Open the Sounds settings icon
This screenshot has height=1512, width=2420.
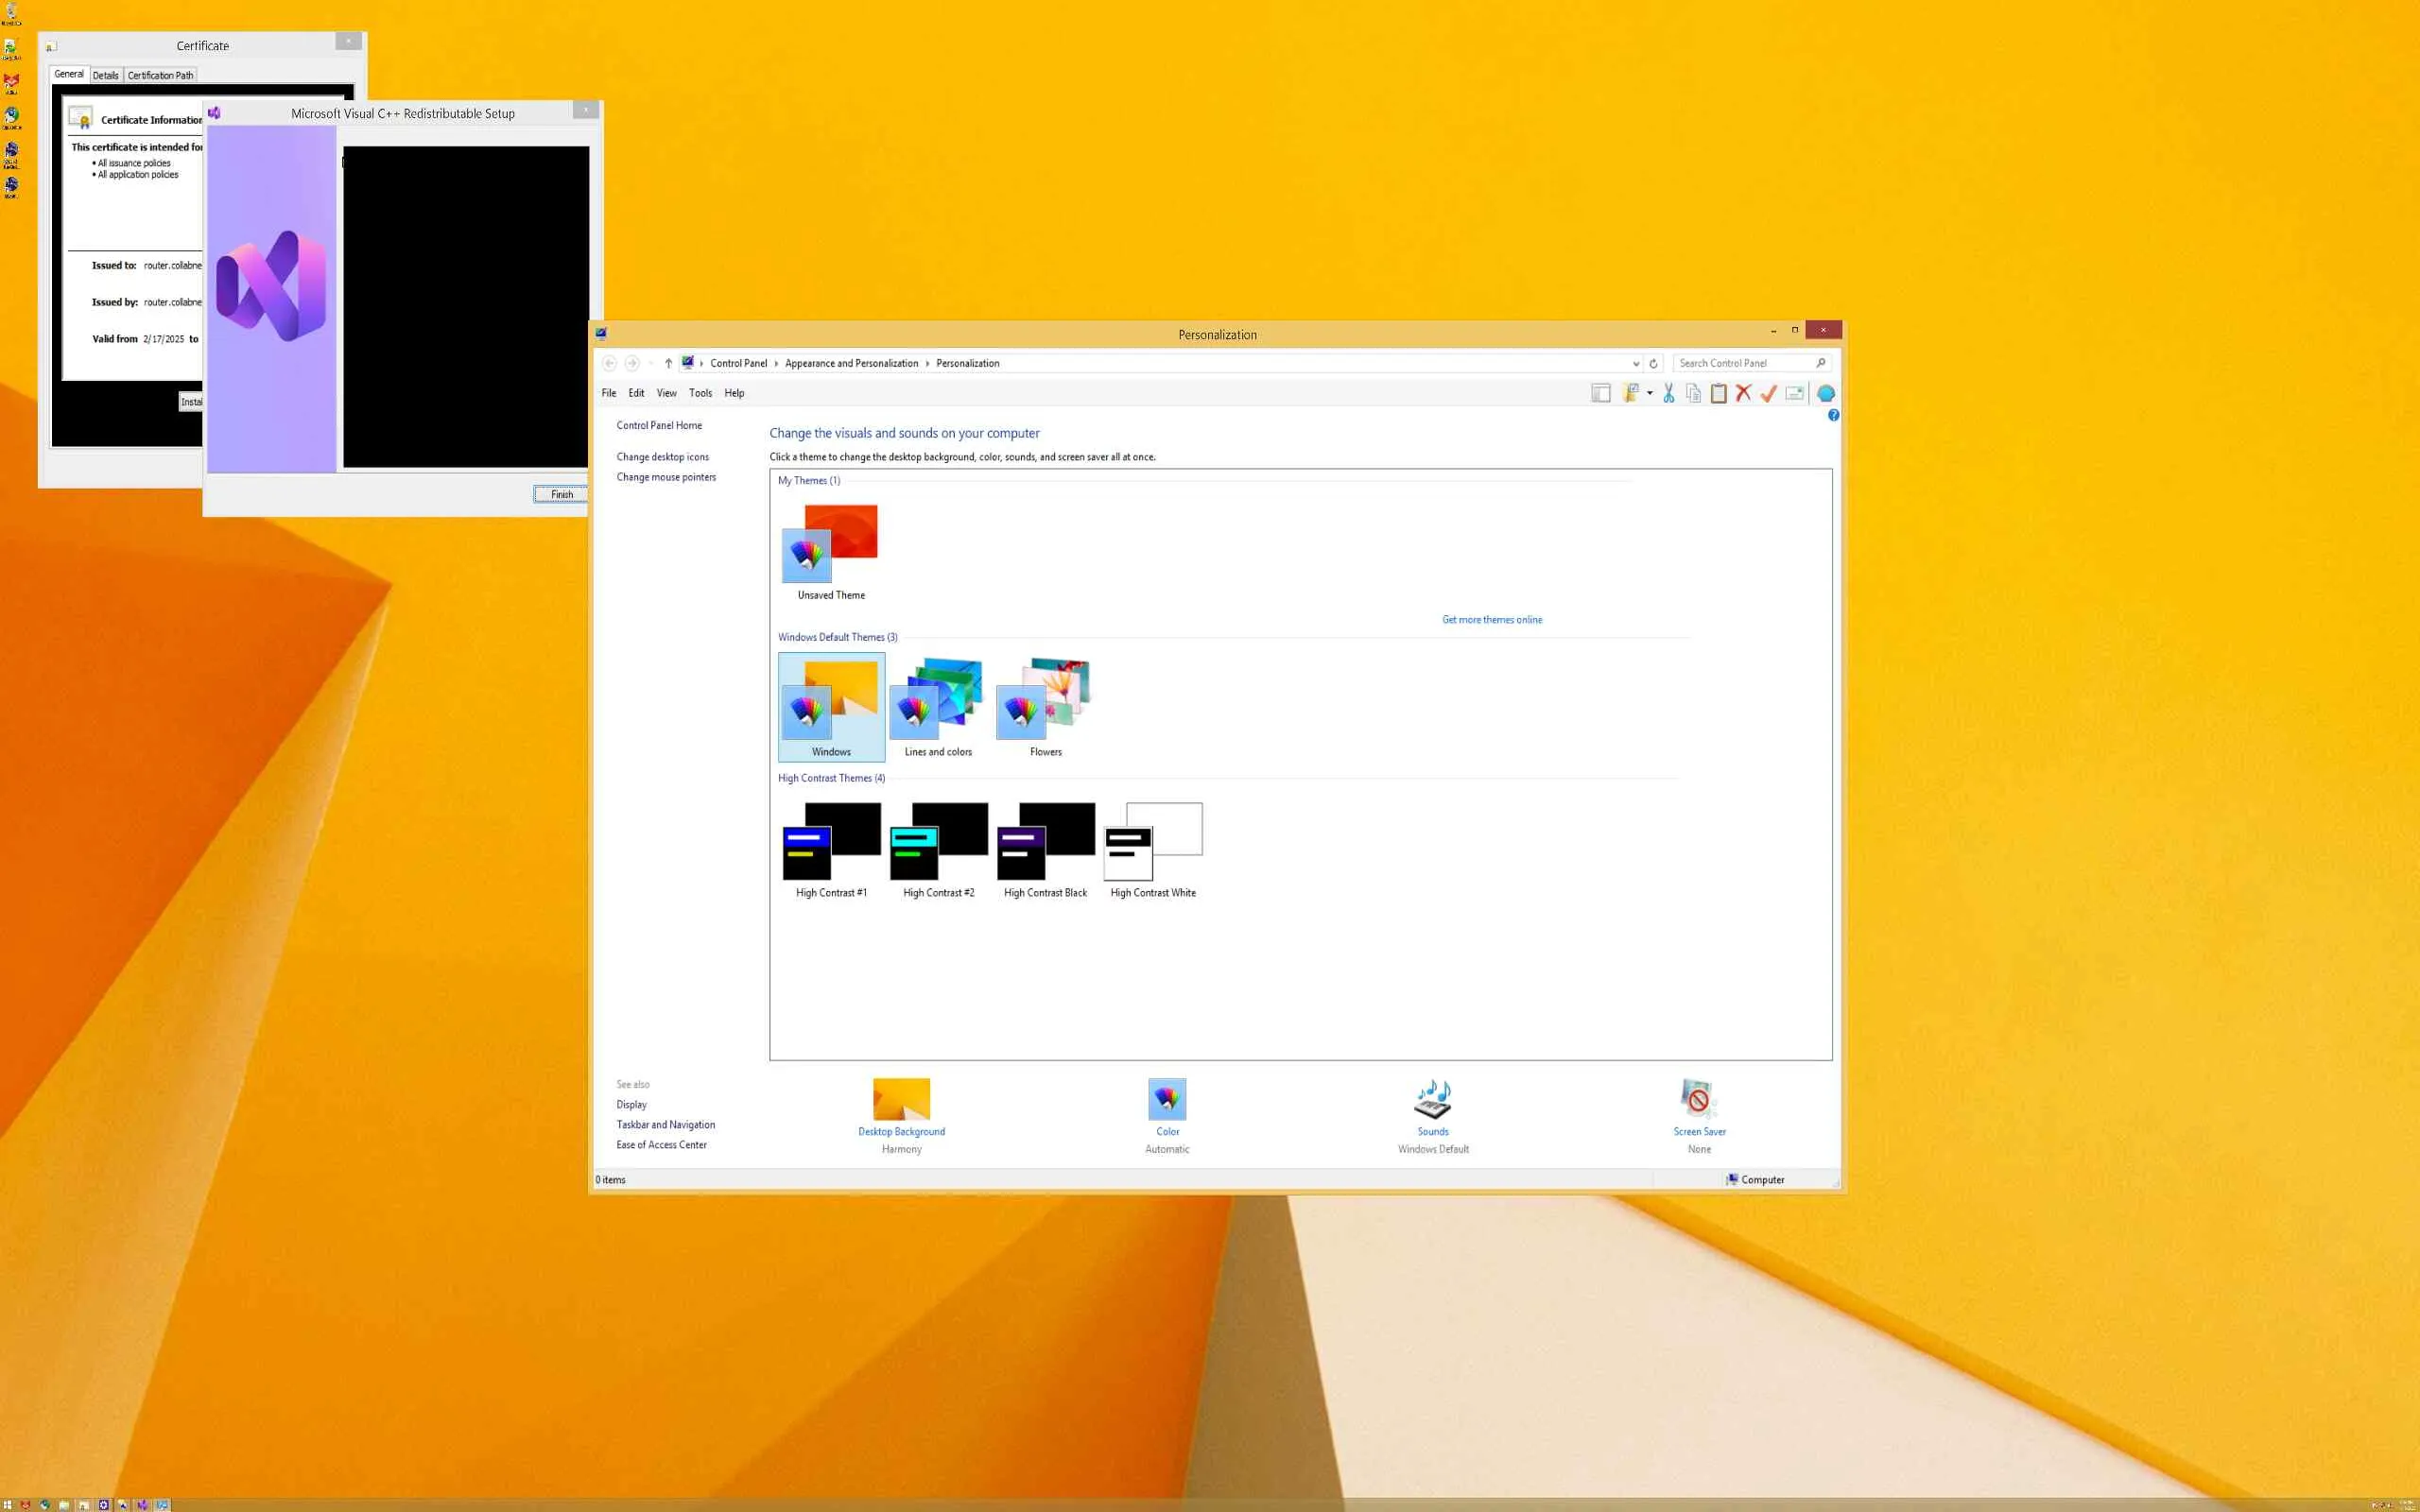[1432, 1099]
